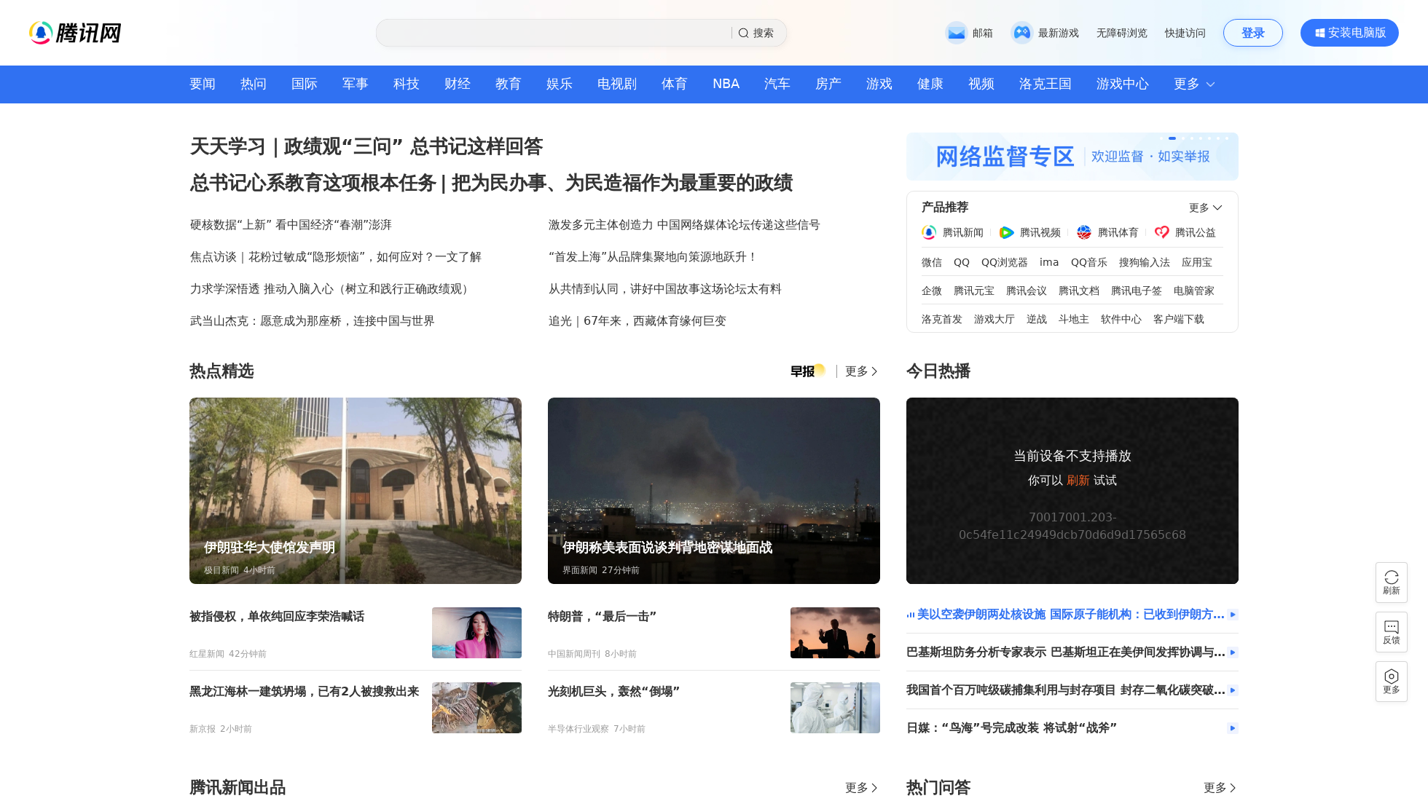The image size is (1428, 801).
Task: Open the 热点精选 更多 arrow
Action: [860, 371]
